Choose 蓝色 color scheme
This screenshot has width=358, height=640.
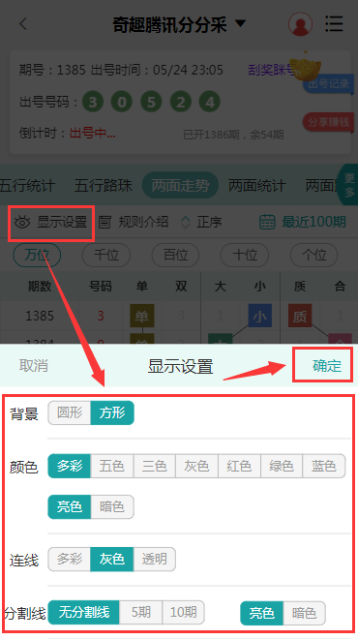point(324,466)
